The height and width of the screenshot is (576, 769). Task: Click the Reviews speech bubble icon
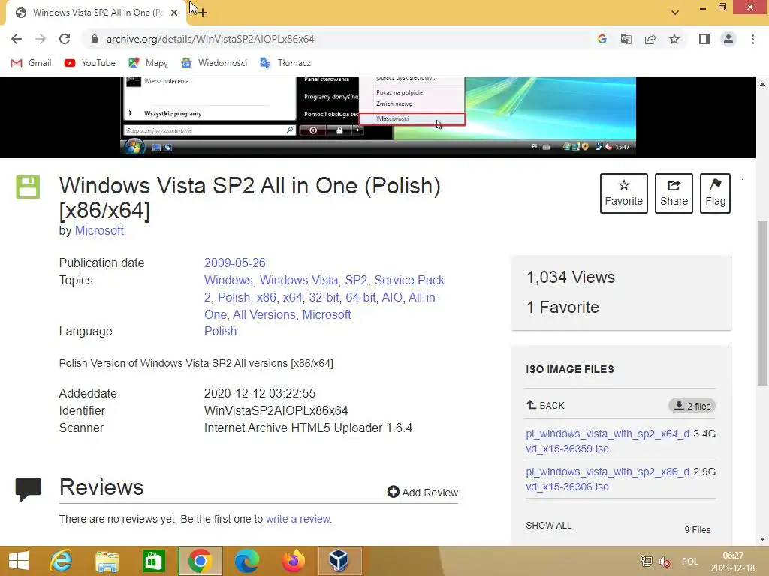point(29,489)
